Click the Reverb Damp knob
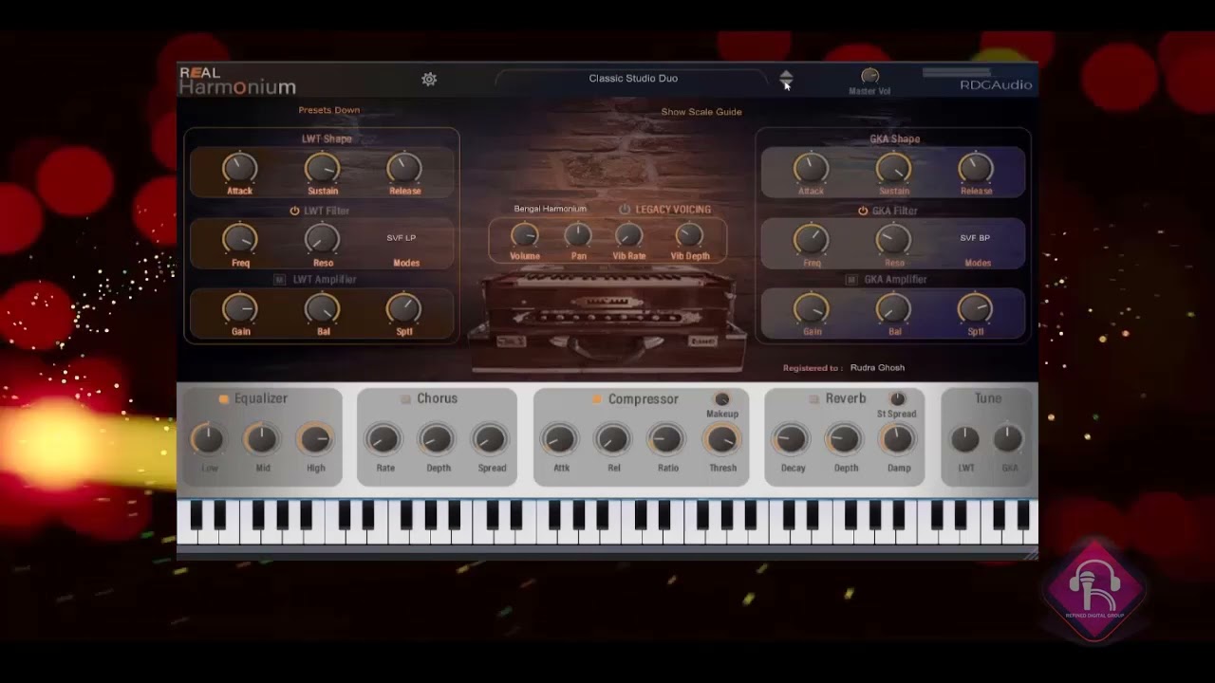Viewport: 1215px width, 683px height. click(898, 439)
